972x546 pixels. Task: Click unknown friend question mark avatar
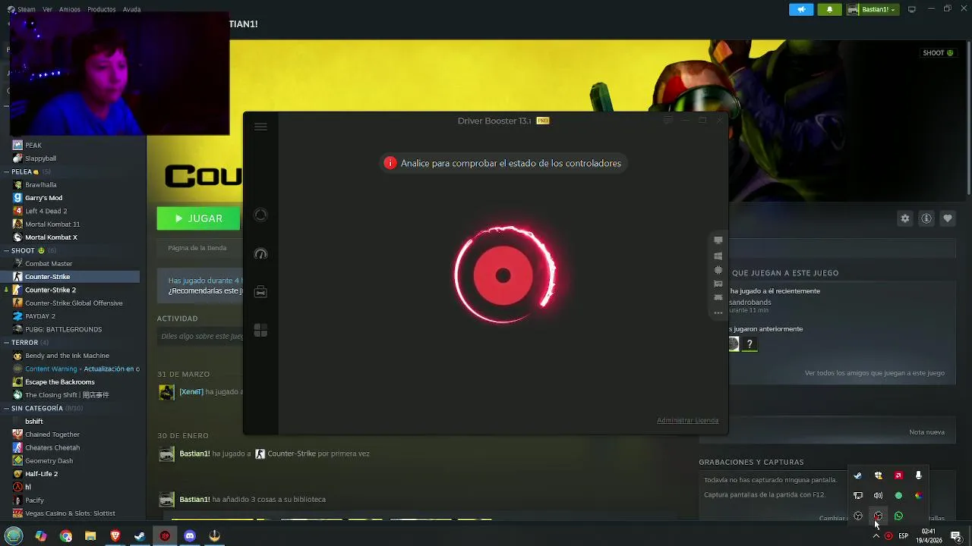click(x=750, y=344)
